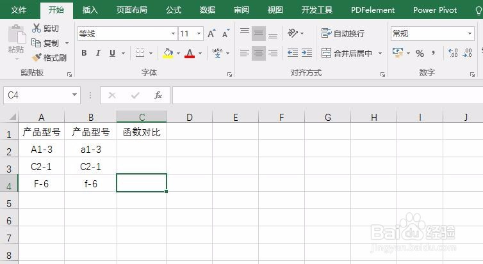Decrease indent of cell content
483x264 pixels.
point(293,53)
